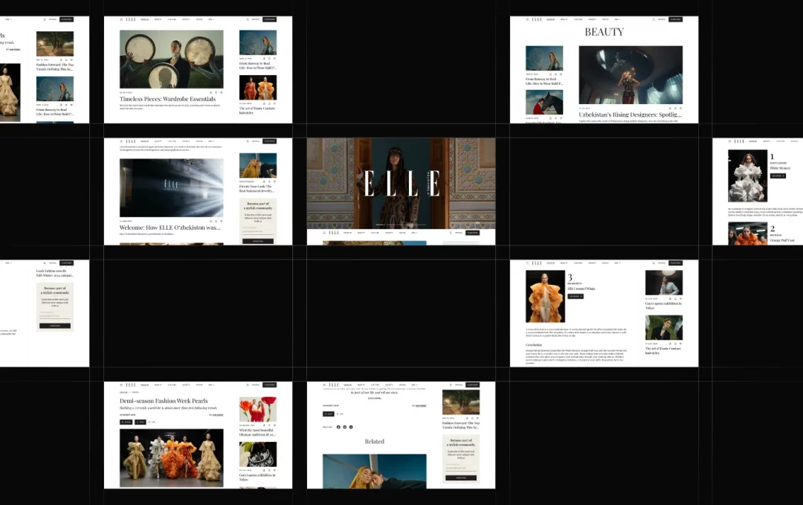Share the Welcome: How ELLE O'zbekiston article
803x505 pixels.
(211, 221)
